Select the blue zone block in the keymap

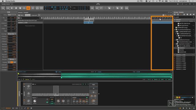[89, 23]
